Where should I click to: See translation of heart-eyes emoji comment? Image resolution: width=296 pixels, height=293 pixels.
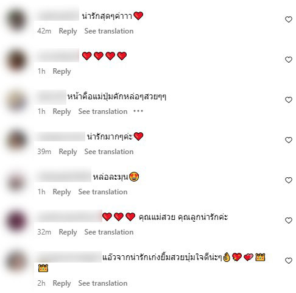pos(103,192)
